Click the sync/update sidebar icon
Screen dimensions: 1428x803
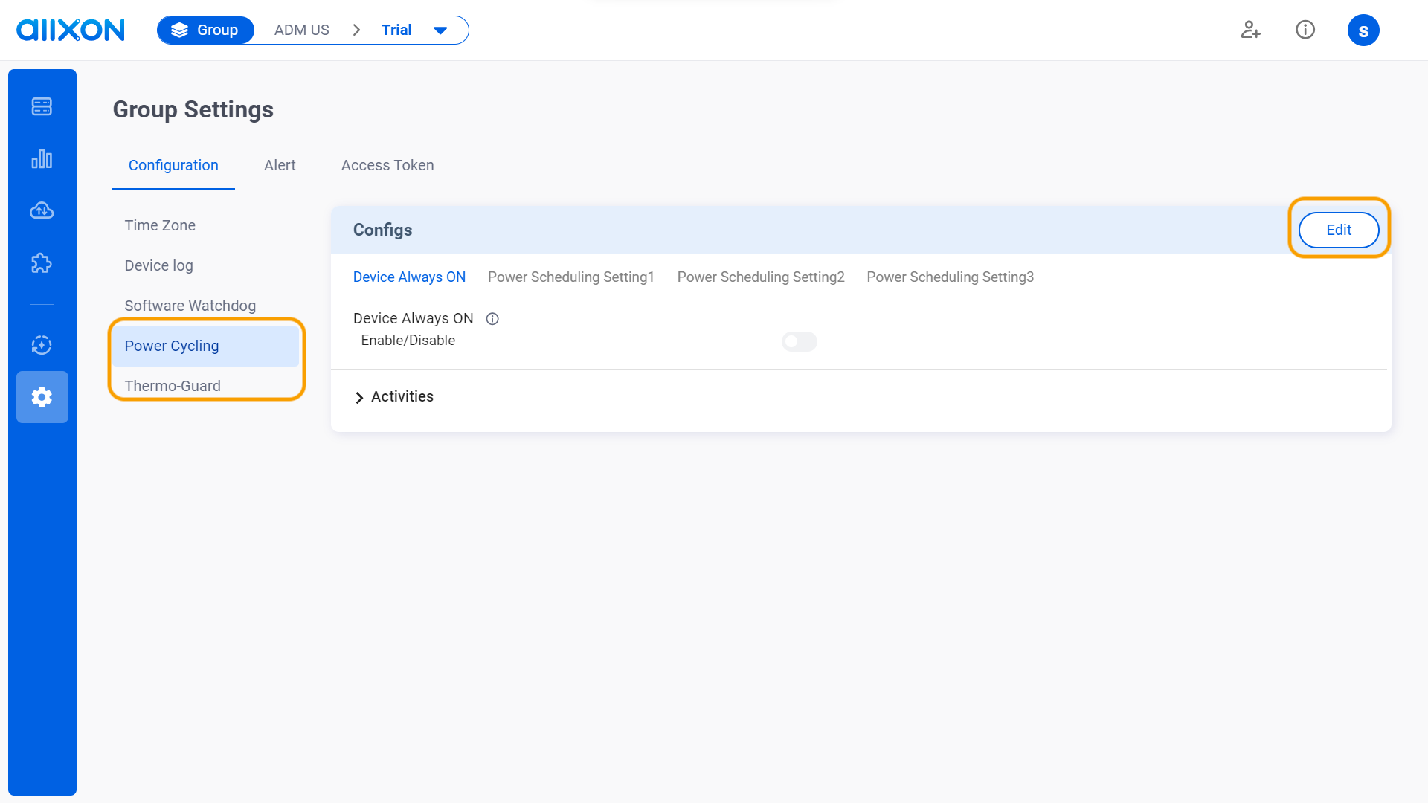42,345
